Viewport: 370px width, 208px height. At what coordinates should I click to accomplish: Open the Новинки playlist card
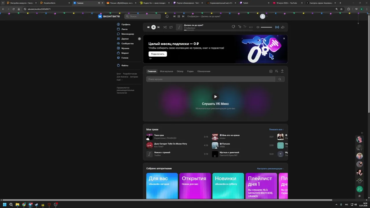tap(228, 186)
